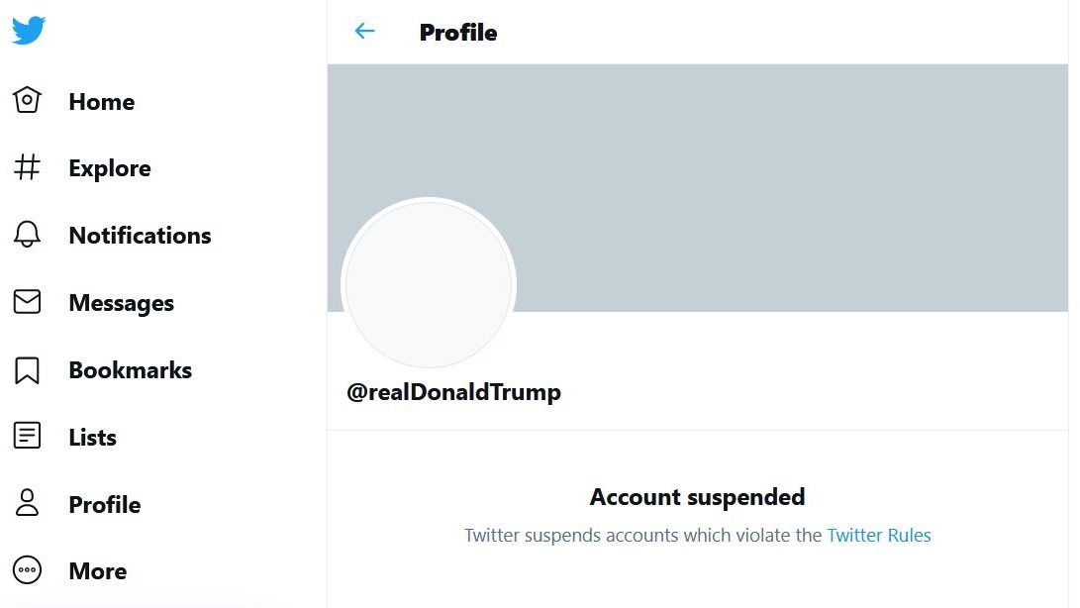
Task: Click the Twitter bird logo
Action: pyautogui.click(x=29, y=31)
